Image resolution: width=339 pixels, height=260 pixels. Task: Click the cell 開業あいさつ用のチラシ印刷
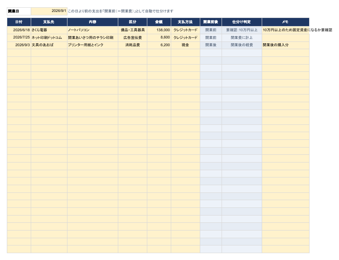(93, 38)
